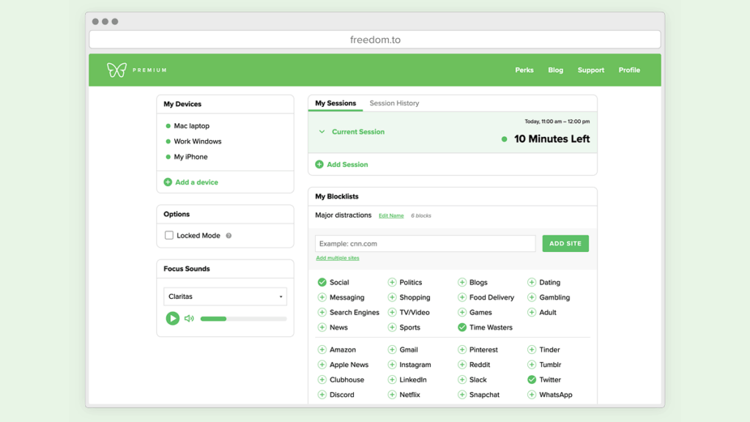This screenshot has width=750, height=422.
Task: Click the 10 Minutes Left timer
Action: coord(552,139)
